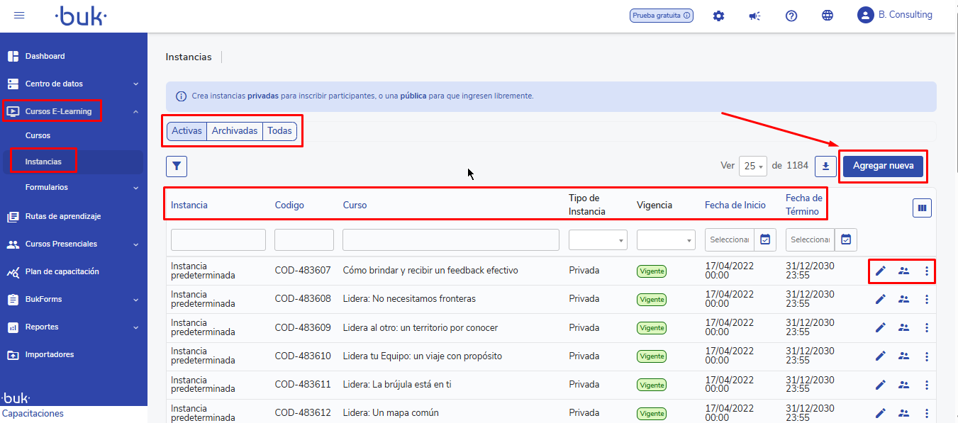The width and height of the screenshot is (958, 423).
Task: Open the Tipo de Instancia filter dropdown
Action: pyautogui.click(x=598, y=239)
